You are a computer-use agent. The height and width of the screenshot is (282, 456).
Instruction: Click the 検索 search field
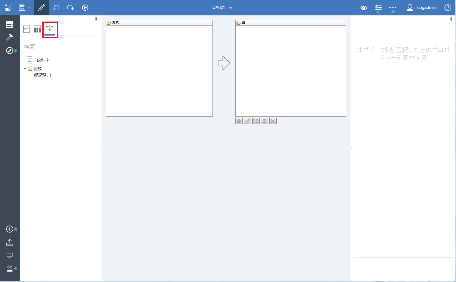click(x=62, y=46)
